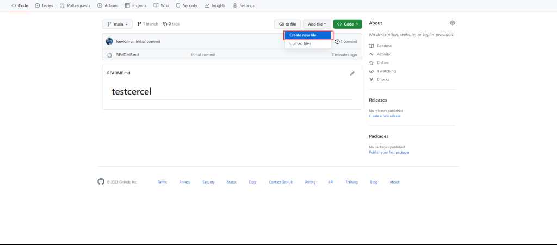
Task: Open repository Settings tab
Action: (243, 5)
